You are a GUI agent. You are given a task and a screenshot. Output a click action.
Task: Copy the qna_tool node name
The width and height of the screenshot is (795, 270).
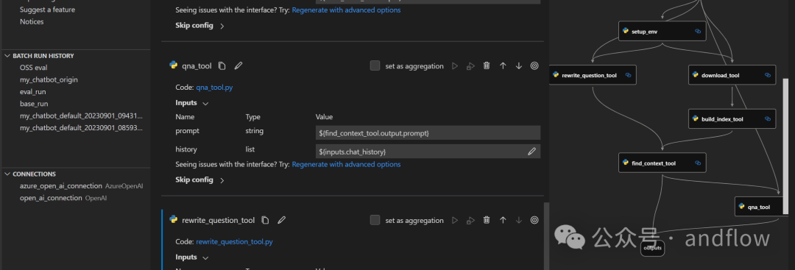[x=222, y=66]
